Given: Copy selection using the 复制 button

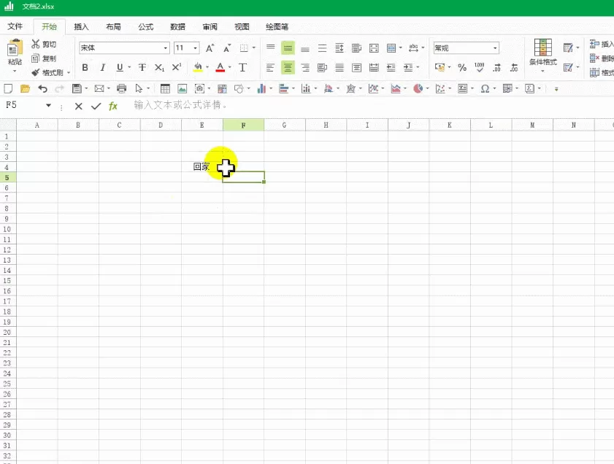Looking at the screenshot, I should coord(44,58).
